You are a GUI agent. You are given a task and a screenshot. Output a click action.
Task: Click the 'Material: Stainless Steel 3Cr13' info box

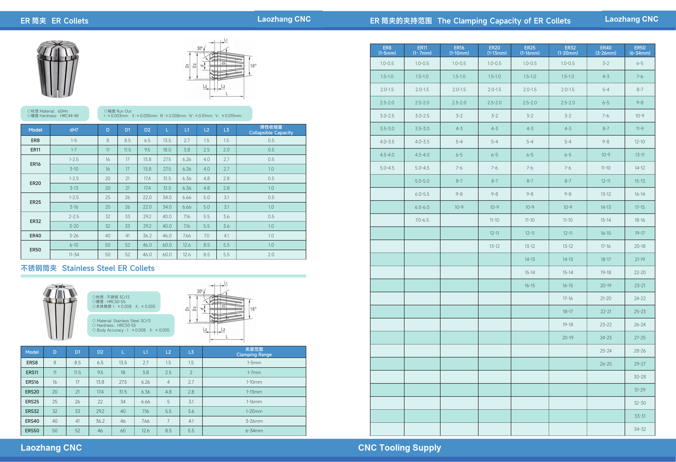tap(131, 325)
